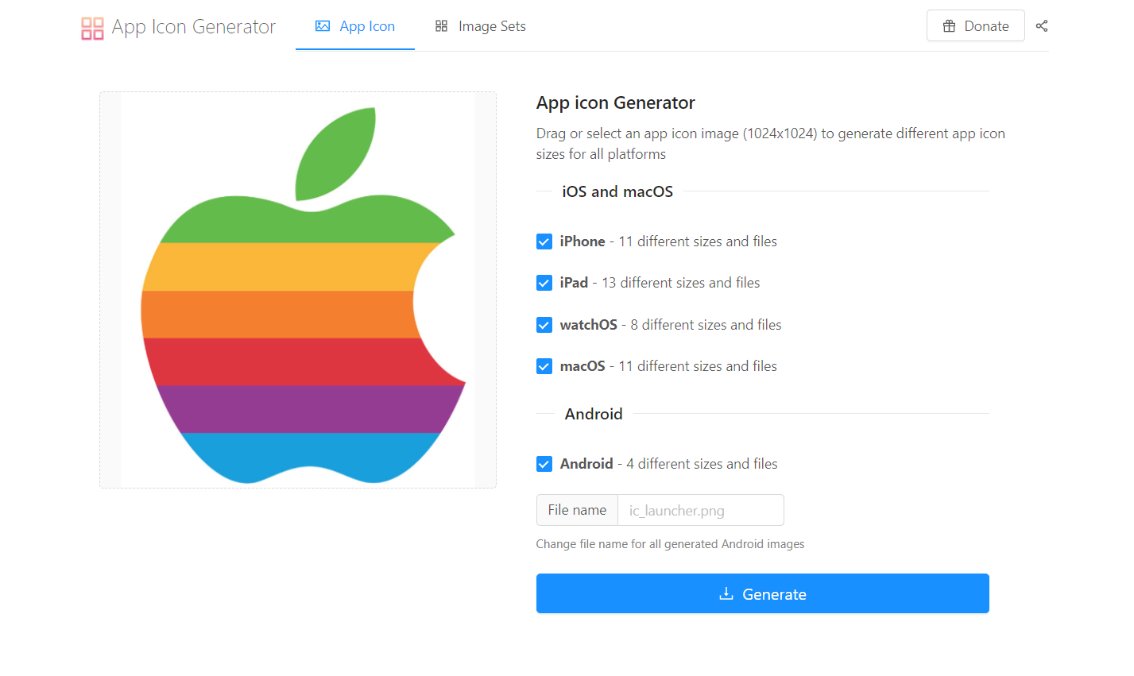This screenshot has height=676, width=1134.
Task: Click the Donate button
Action: [975, 25]
